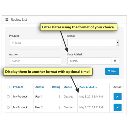Sort reviews by the Author column
This screenshot has width=129, height=129.
click(40, 87)
